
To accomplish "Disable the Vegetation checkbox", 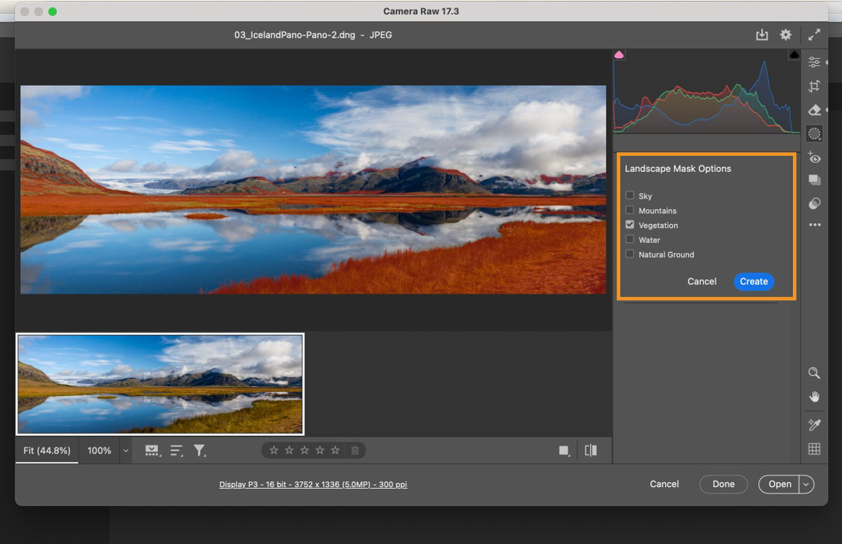I will 629,224.
